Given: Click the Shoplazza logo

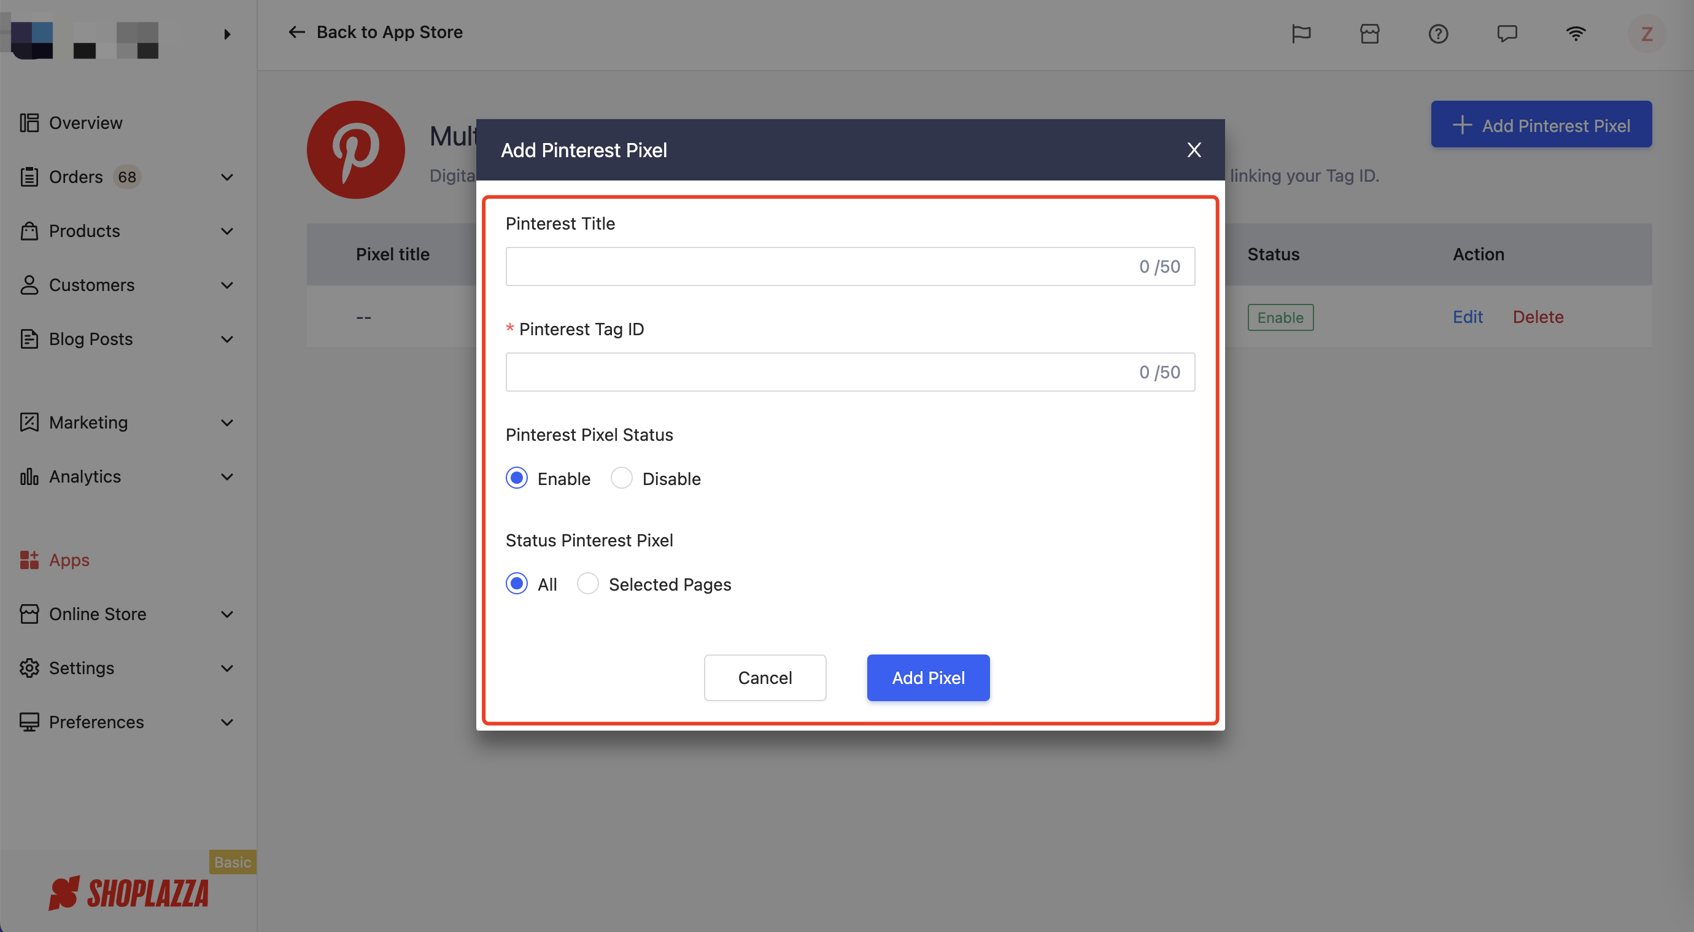Looking at the screenshot, I should (x=128, y=893).
